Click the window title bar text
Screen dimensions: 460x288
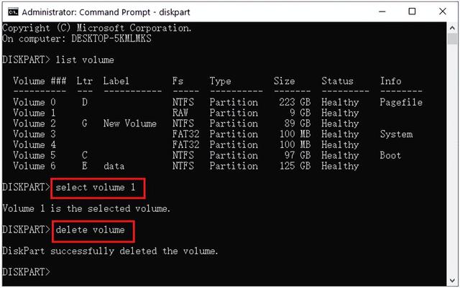click(x=106, y=12)
